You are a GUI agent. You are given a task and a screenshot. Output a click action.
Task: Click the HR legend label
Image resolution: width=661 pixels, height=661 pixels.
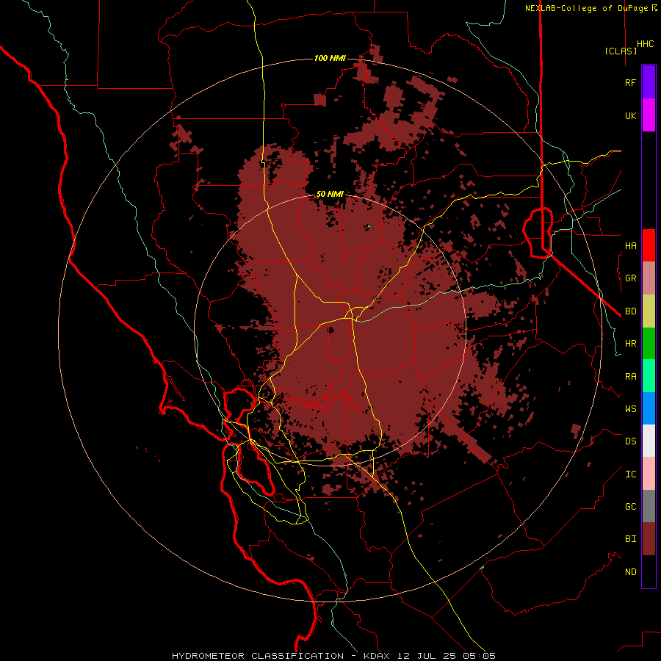point(630,344)
